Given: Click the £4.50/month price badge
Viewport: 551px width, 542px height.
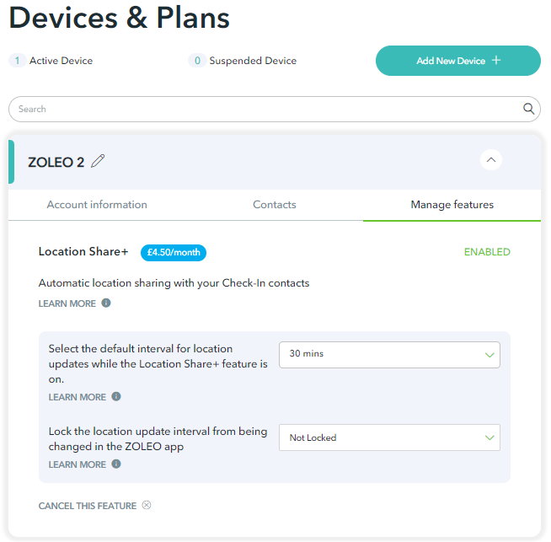Looking at the screenshot, I should (x=174, y=252).
